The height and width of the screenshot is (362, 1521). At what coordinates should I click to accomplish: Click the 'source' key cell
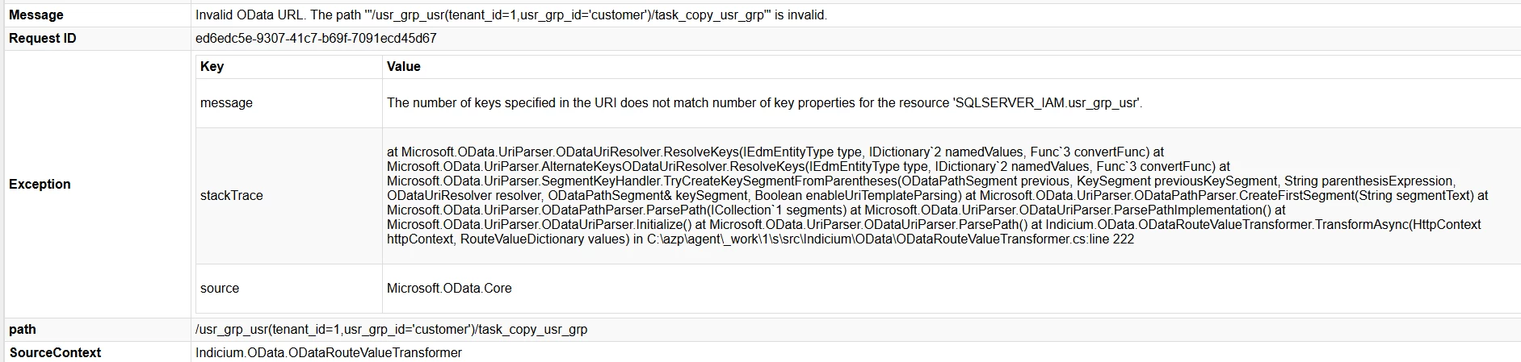tap(220, 289)
